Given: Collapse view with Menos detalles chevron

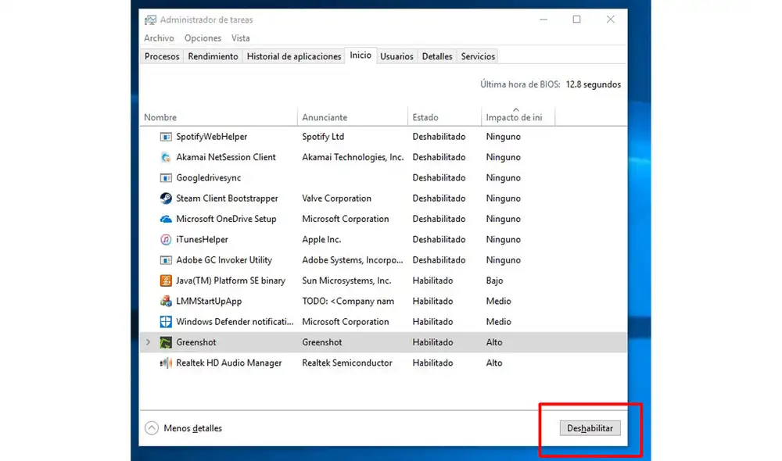Looking at the screenshot, I should pos(152,428).
